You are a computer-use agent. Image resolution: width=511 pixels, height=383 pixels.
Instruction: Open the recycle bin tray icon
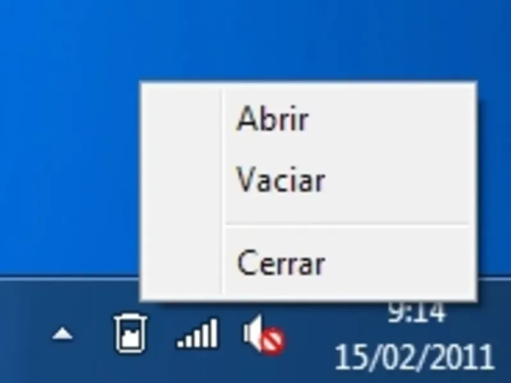[131, 333]
